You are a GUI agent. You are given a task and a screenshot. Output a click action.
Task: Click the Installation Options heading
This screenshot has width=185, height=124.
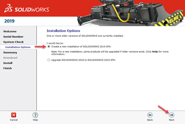(x=63, y=31)
